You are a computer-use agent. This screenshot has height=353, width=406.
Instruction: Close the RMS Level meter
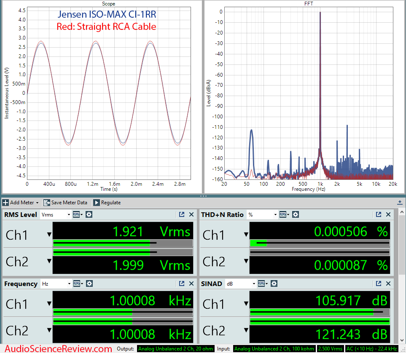pos(191,214)
